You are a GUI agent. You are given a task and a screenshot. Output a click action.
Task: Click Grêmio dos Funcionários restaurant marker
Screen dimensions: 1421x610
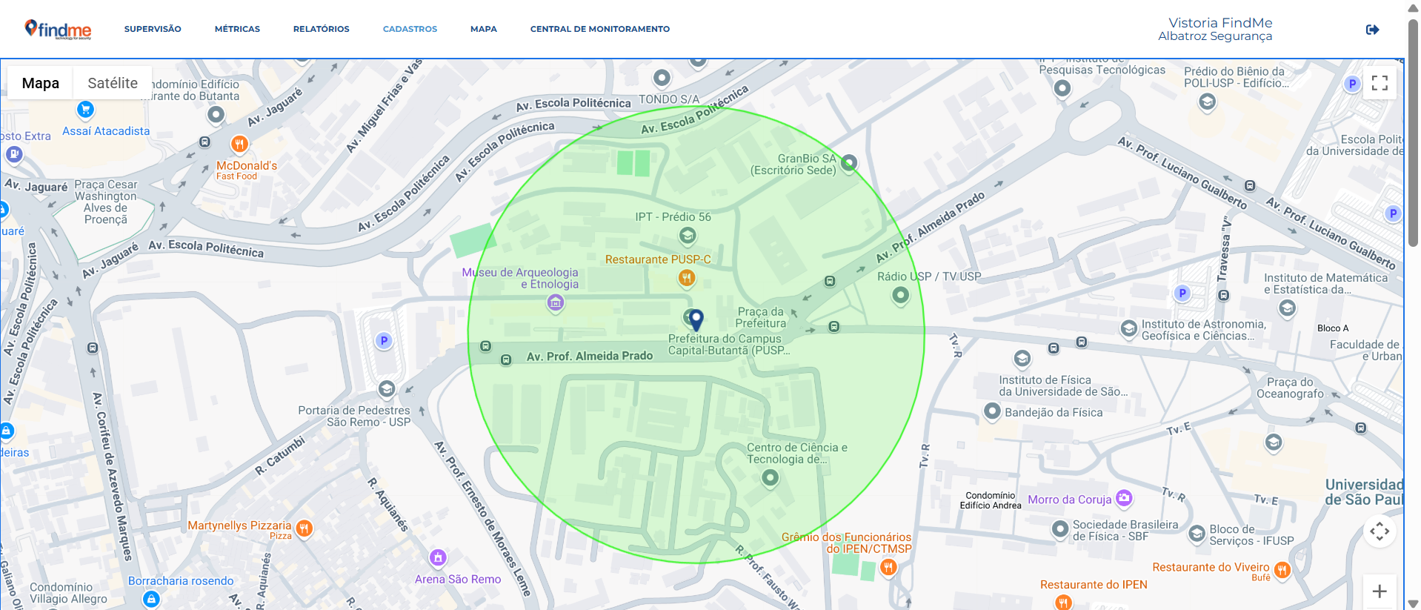tap(888, 568)
